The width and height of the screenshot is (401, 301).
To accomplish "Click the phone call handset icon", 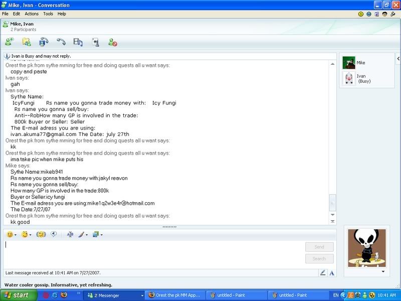I will pyautogui.click(x=61, y=43).
